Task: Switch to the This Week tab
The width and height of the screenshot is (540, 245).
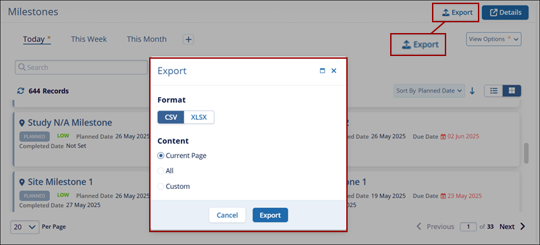Action: 89,39
